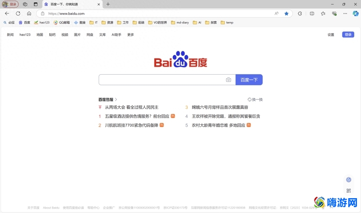The height and width of the screenshot is (213, 361).
Task: Expand the 前端 bookmark folder
Action: (139, 23)
